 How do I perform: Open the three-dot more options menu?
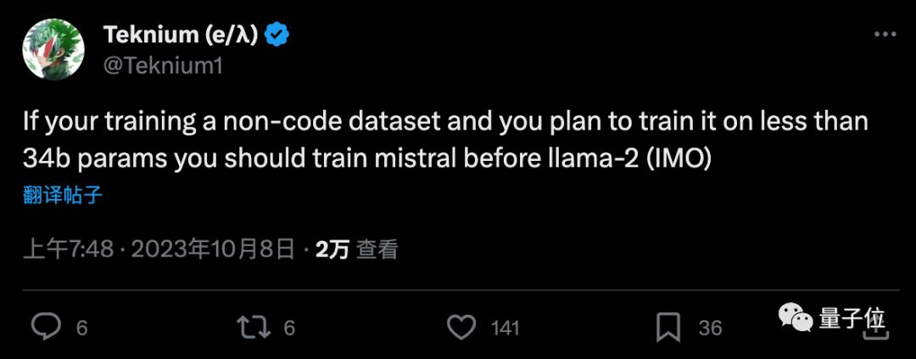pos(885,35)
